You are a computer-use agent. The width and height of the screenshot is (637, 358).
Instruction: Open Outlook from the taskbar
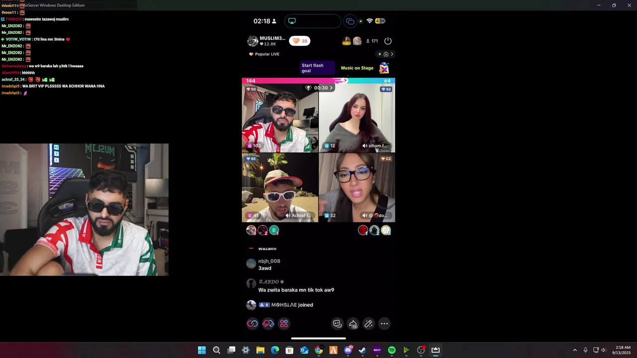coord(304,350)
